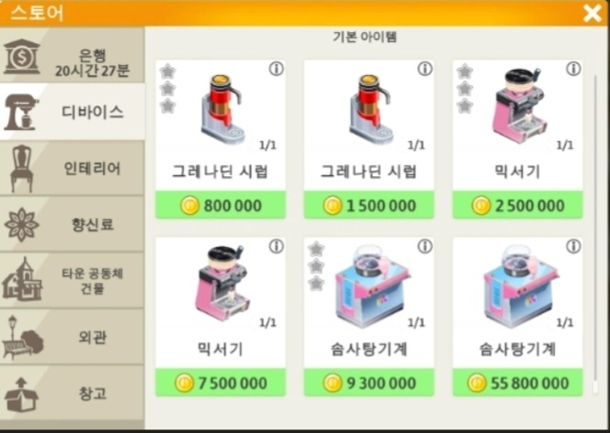Buy 그레나딘 시럽 for 800 000 coins
The image size is (610, 433).
(220, 205)
